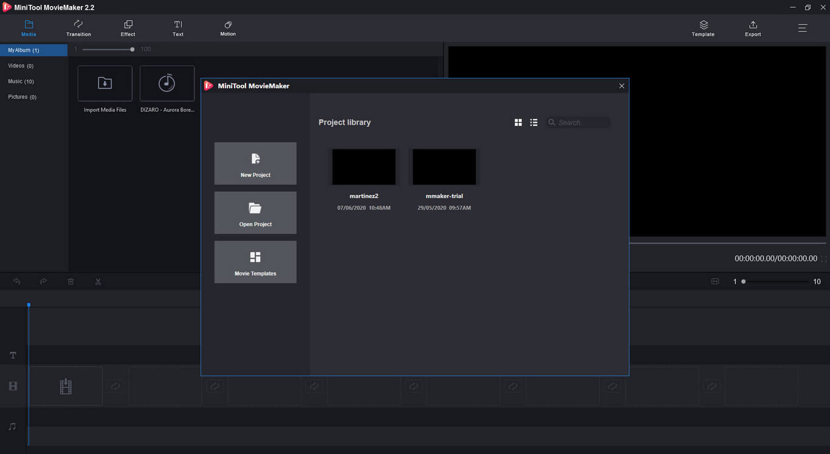Click the preview playback progress bar
The height and width of the screenshot is (454, 830).
pos(727,243)
